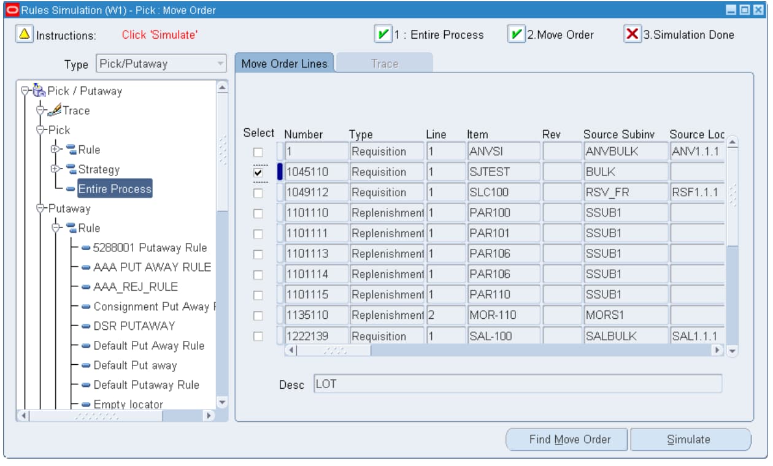Open the Type dropdown showing Pick/Putaway
773x466 pixels.
click(220, 64)
